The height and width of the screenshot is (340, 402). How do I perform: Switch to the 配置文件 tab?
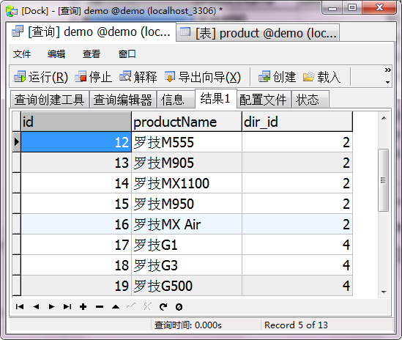point(264,100)
